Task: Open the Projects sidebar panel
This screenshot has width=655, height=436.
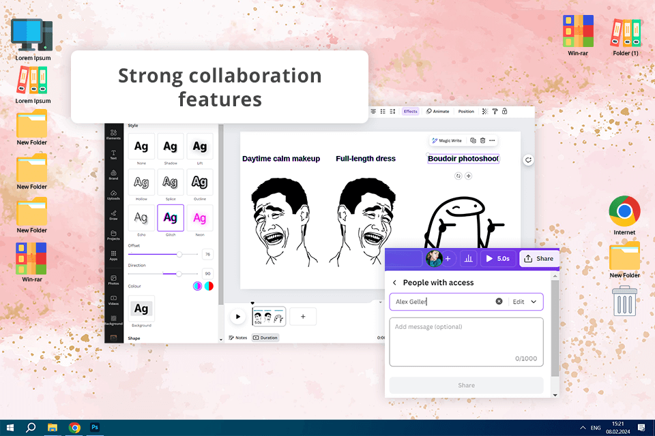Action: pyautogui.click(x=113, y=235)
